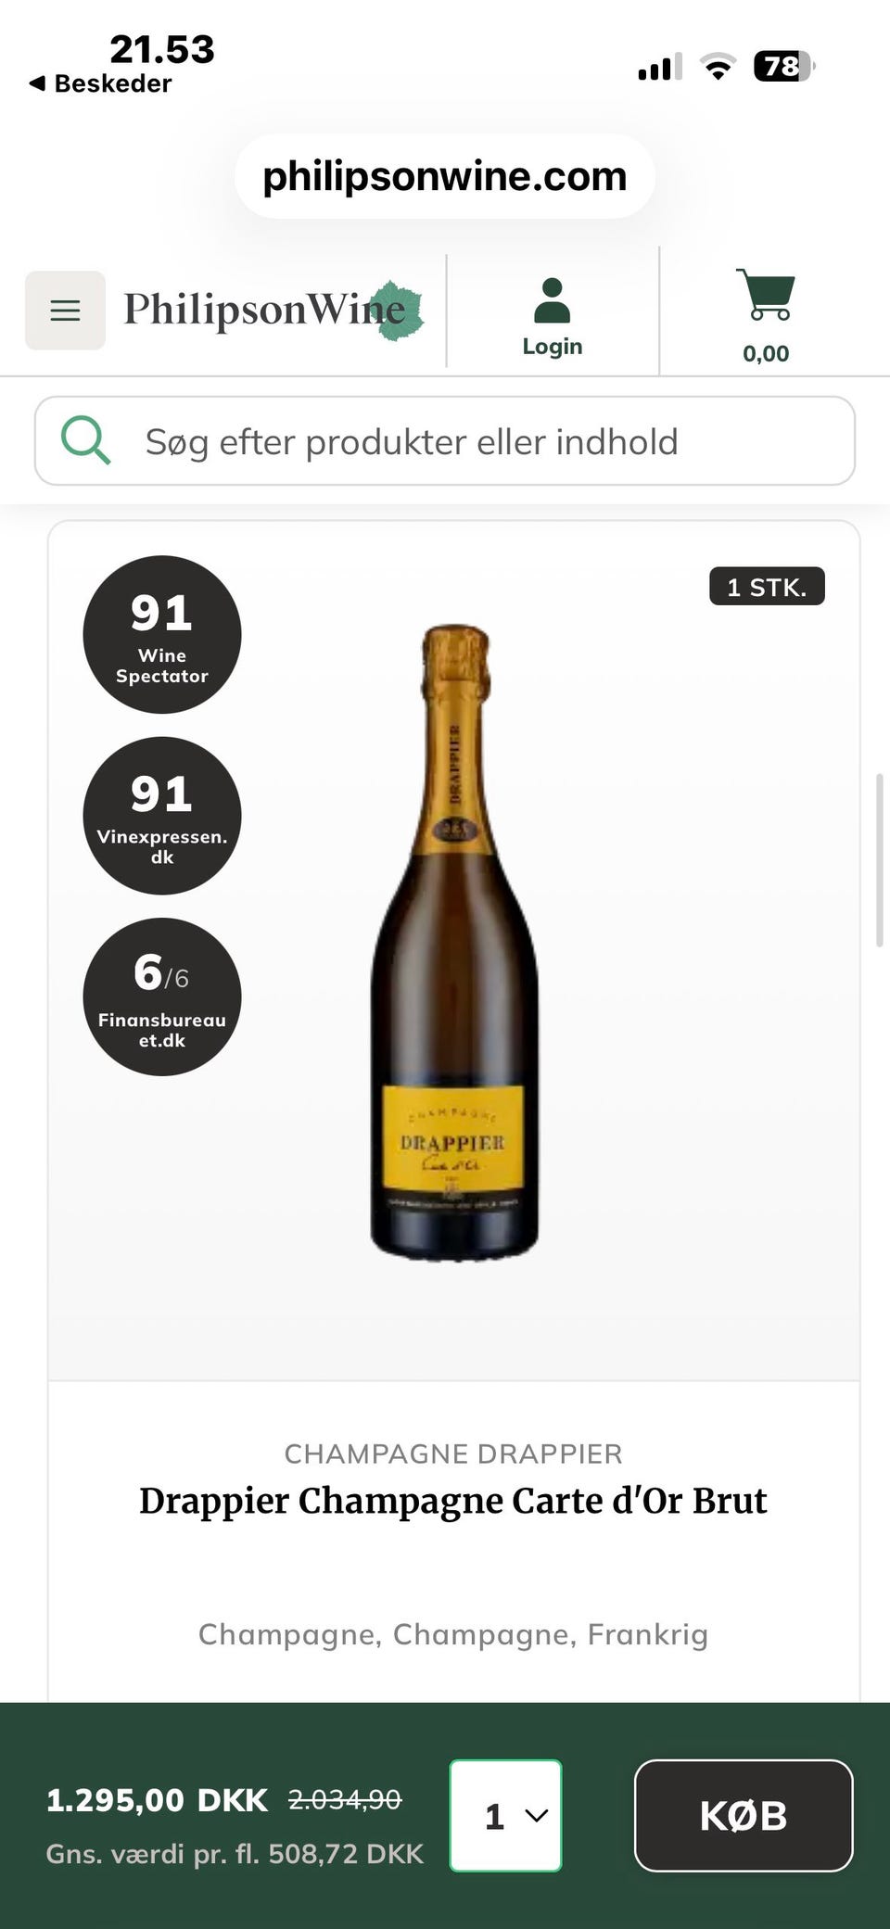Tap the philipsonwine.com address bar

(x=445, y=176)
